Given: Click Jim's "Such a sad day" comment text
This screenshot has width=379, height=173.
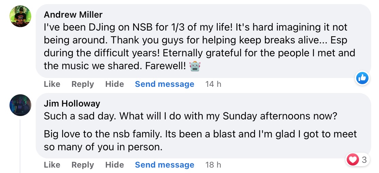Looking at the screenshot, I should 190,116.
